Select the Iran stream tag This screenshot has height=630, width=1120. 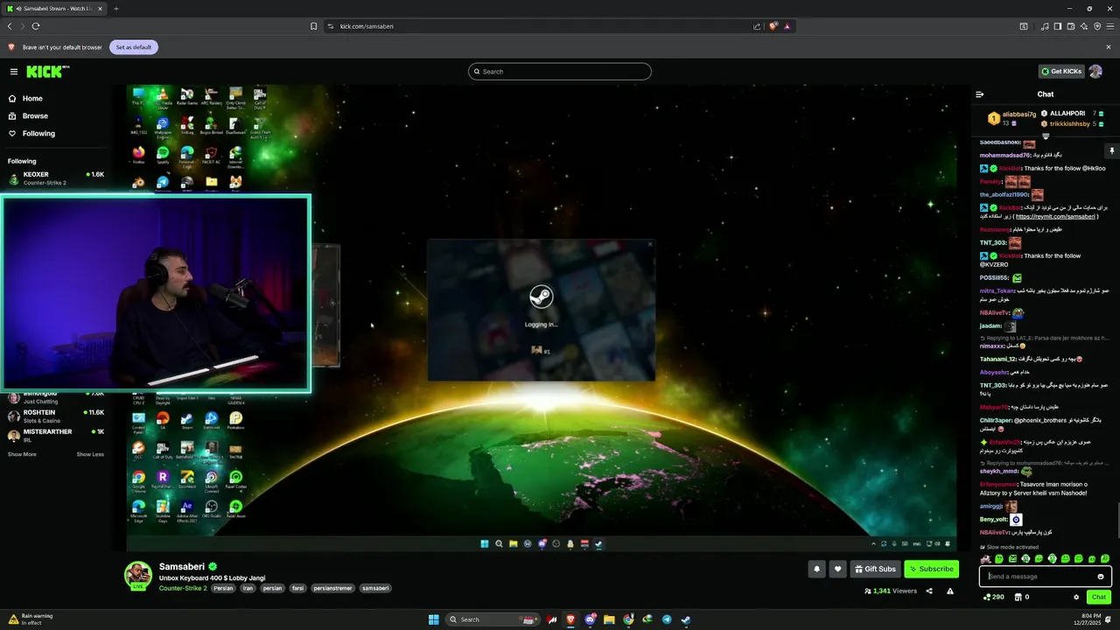point(248,589)
